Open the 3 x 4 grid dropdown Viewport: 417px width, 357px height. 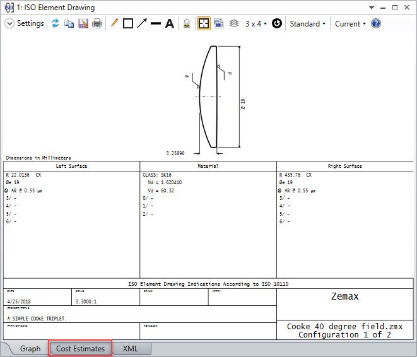click(x=255, y=24)
